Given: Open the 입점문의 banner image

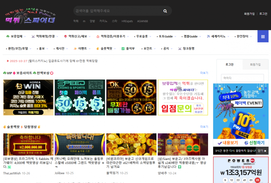Looking at the screenshot, I should [183, 97].
